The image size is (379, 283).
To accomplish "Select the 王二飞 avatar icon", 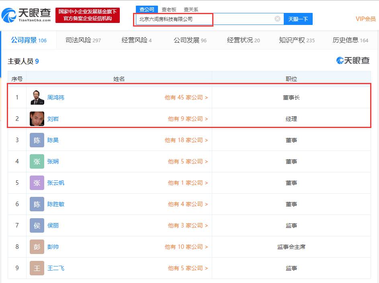I will click(37, 268).
